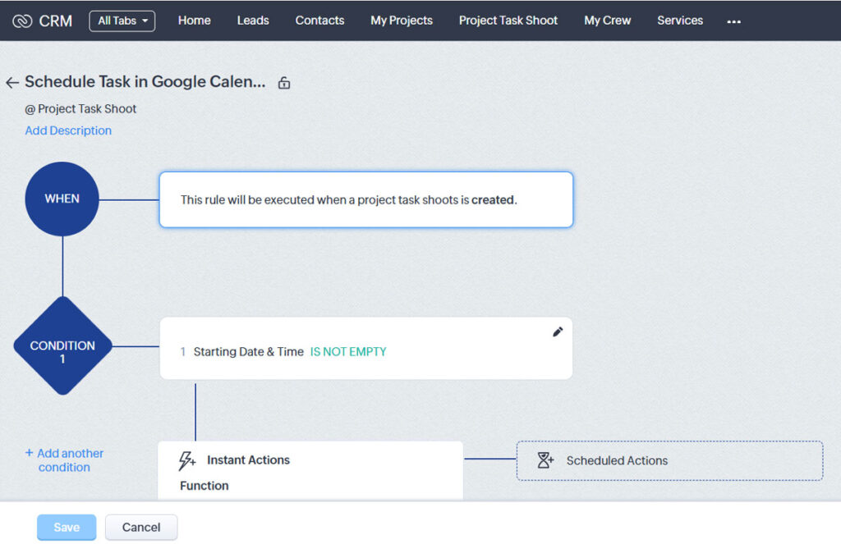Click the back arrow next to rule title

[x=11, y=82]
